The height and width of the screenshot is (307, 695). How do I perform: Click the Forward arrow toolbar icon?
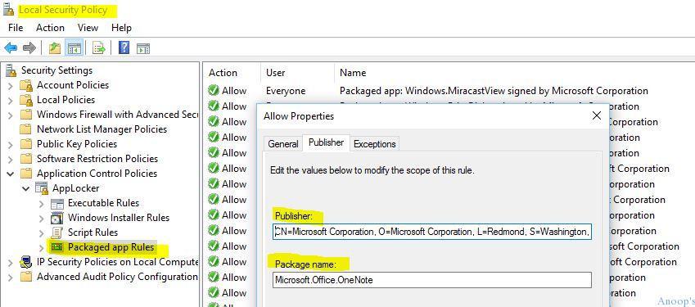29,47
